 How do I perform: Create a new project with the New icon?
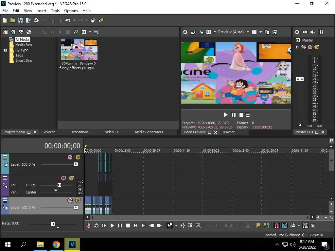pyautogui.click(x=5, y=20)
